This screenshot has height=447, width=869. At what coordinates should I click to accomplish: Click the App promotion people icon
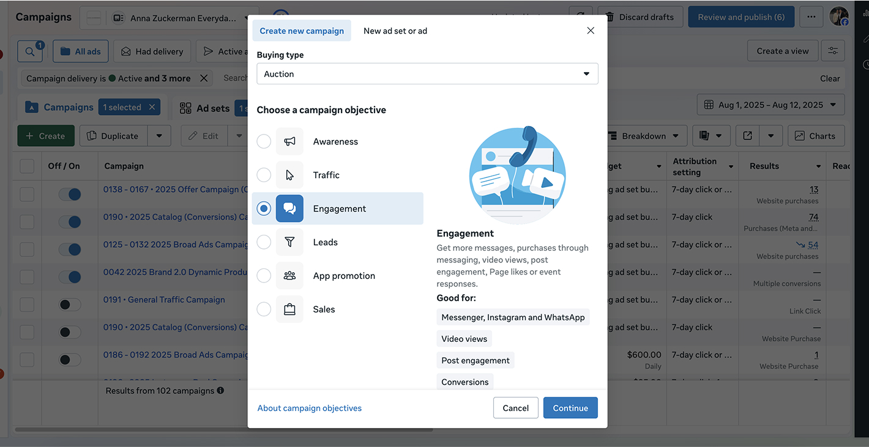pyautogui.click(x=289, y=276)
